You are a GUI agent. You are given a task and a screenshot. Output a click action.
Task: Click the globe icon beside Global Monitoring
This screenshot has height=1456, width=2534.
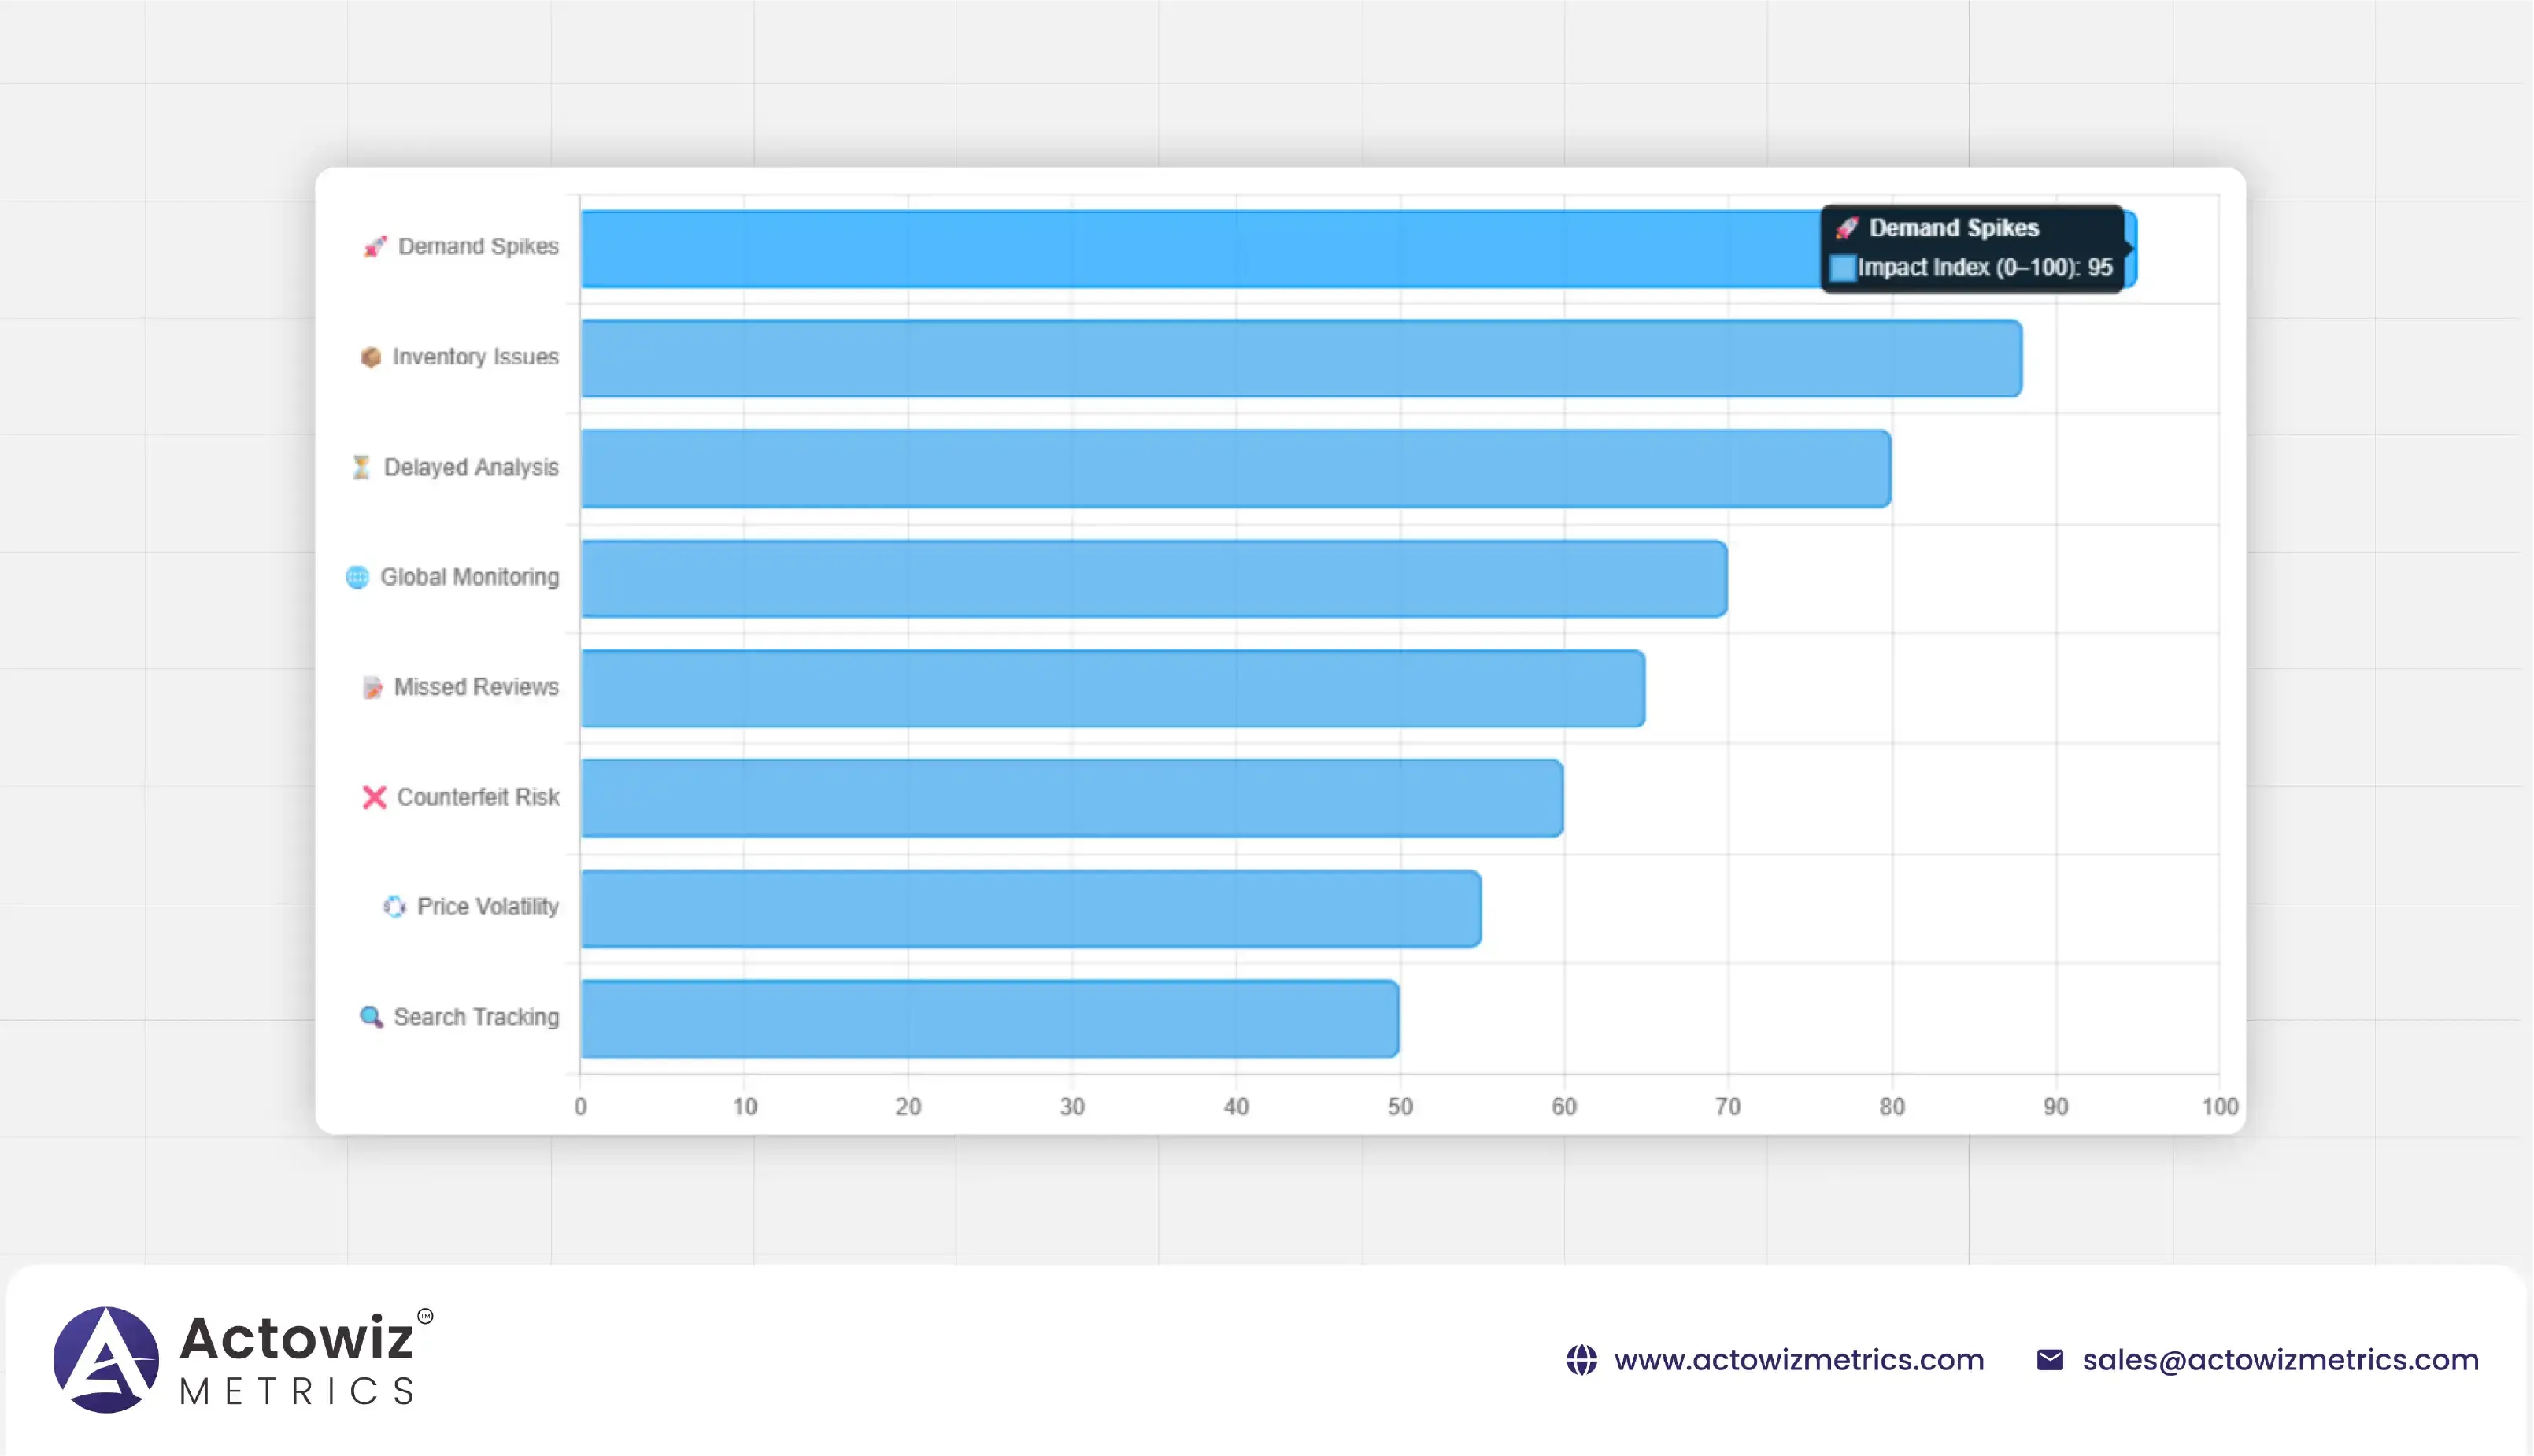[x=357, y=577]
